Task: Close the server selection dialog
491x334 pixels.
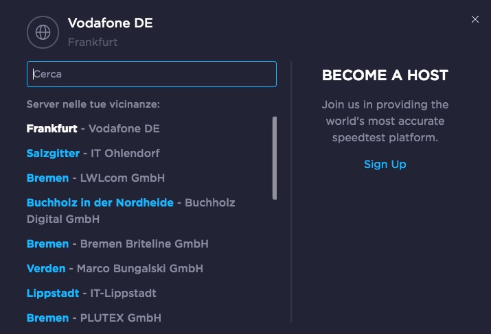Action: 475,19
